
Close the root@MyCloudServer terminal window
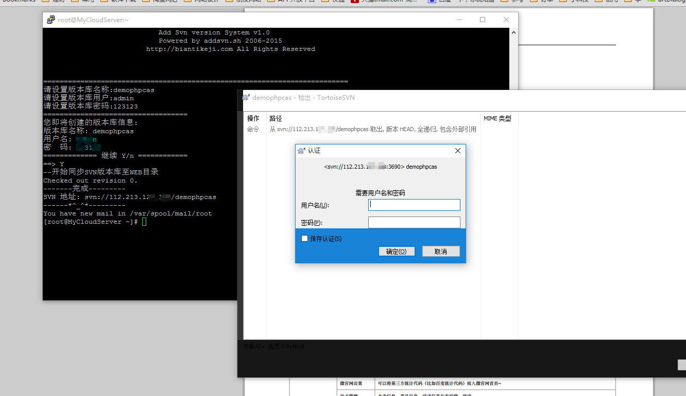pyautogui.click(x=506, y=20)
